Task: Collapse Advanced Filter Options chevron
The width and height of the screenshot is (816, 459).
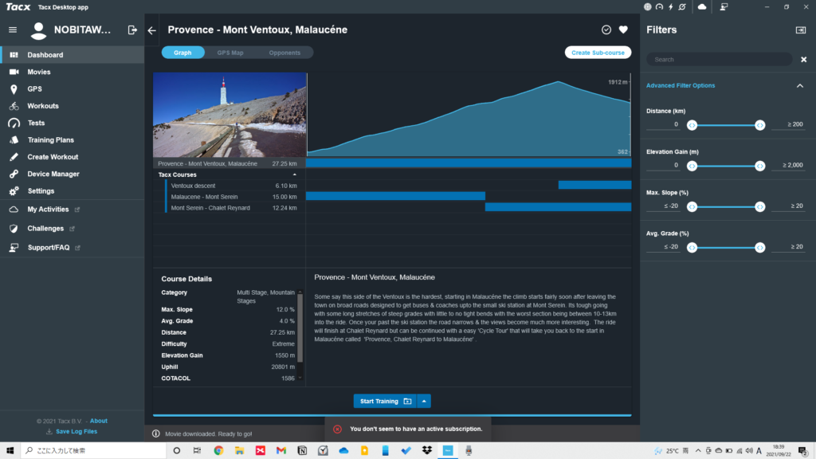Action: 799,86
